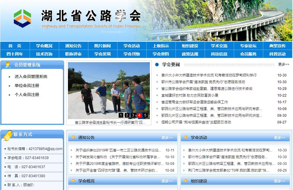The width and height of the screenshot is (293, 190).
Task: Click the fax number 027-83461380
Action: click(33, 176)
